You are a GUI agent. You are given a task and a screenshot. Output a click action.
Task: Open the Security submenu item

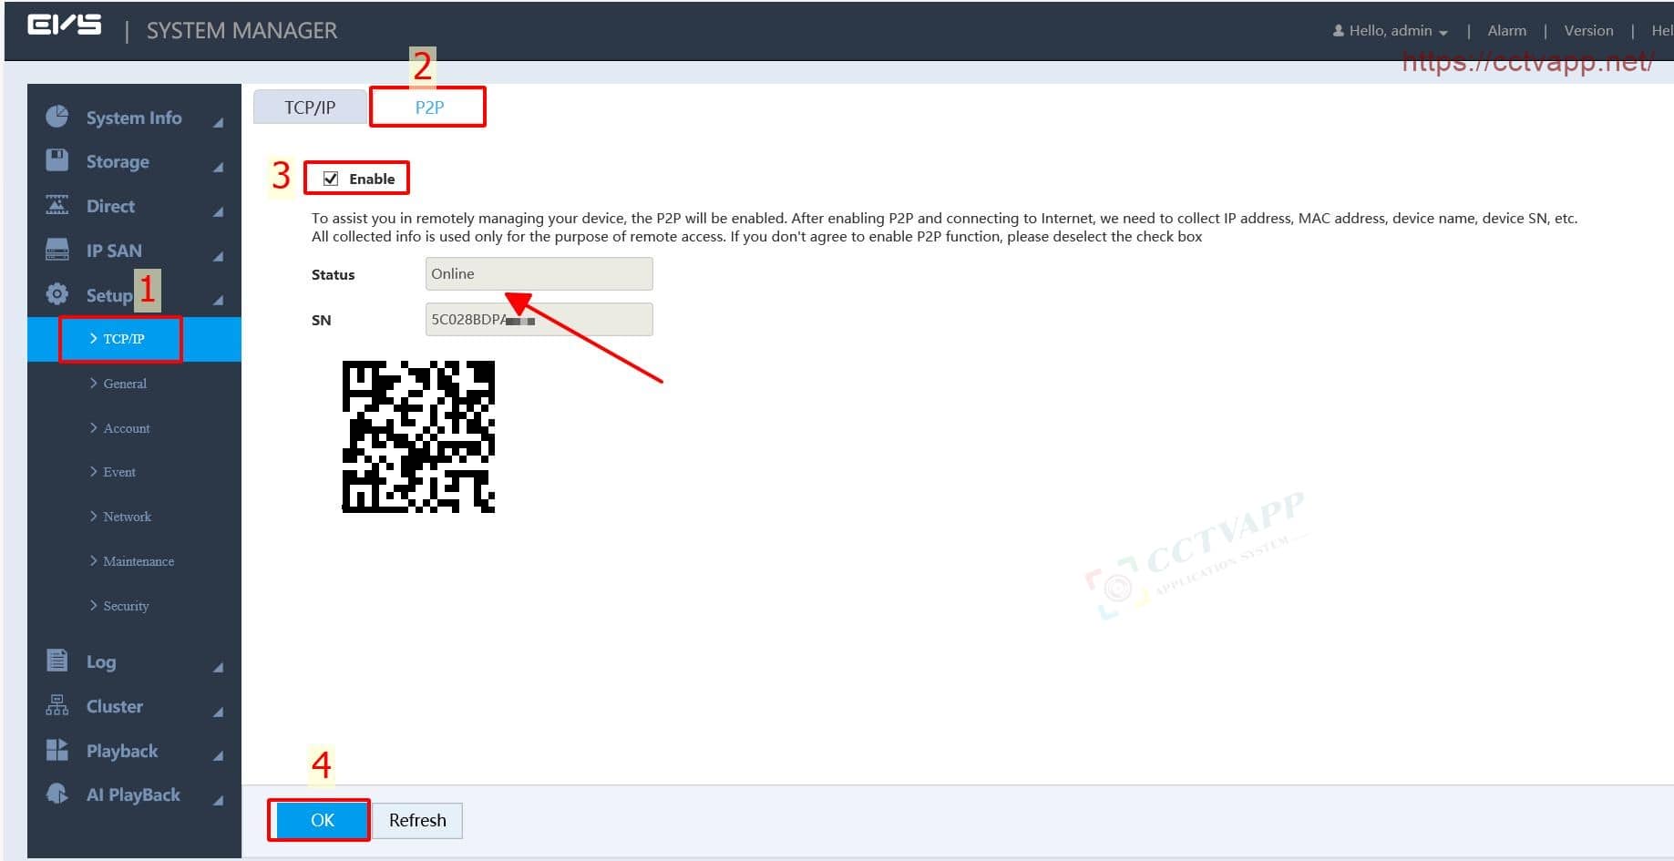pyautogui.click(x=126, y=606)
